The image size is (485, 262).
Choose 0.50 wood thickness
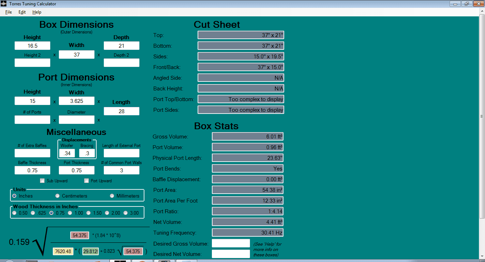[14, 213]
